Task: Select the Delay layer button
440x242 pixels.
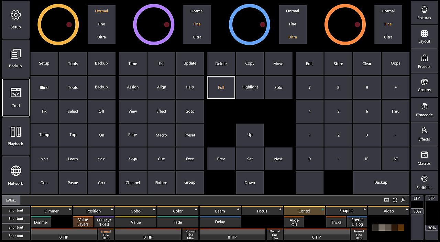Action: click(220, 222)
